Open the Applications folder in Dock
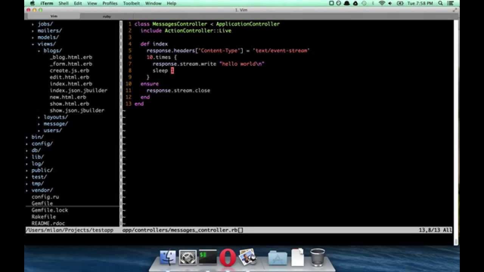 click(278, 258)
